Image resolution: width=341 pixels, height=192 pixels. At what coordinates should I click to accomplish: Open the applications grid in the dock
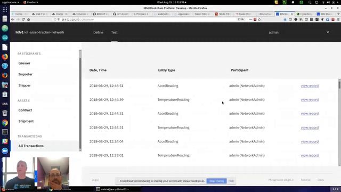point(5,10)
